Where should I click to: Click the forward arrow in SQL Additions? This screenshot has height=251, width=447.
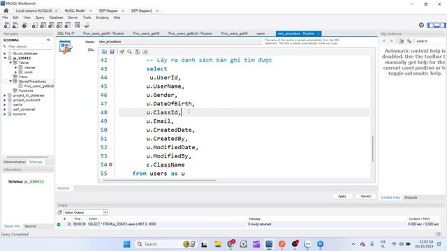coord(391,41)
